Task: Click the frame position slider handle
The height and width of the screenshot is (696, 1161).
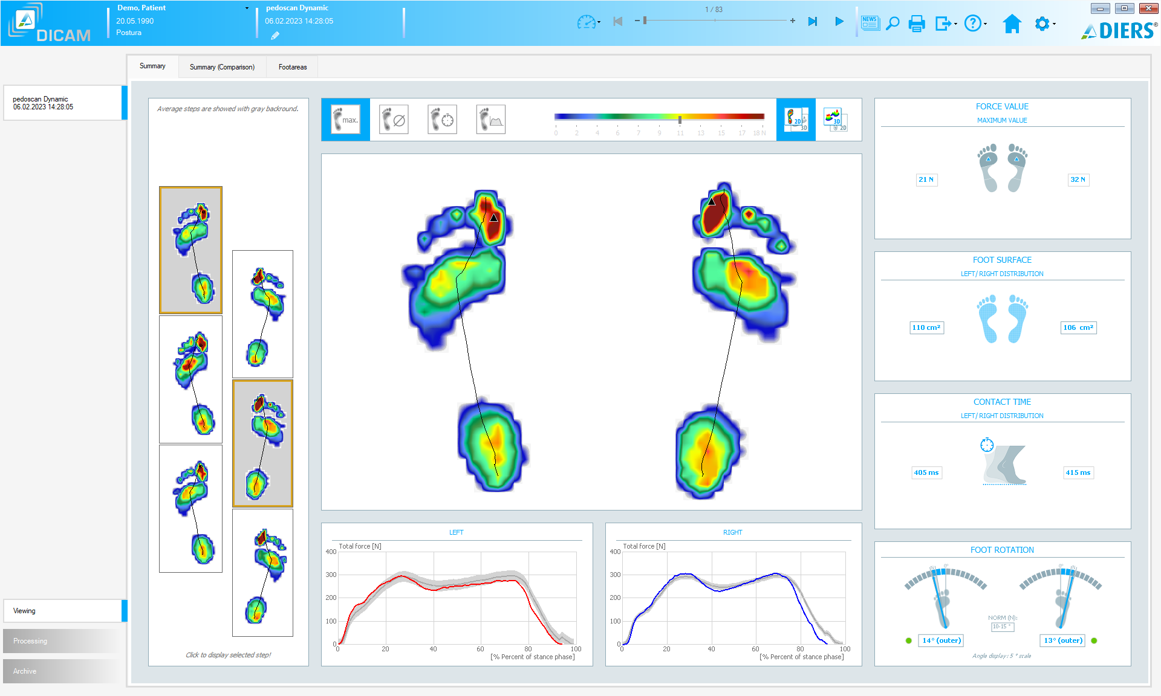Action: (645, 21)
